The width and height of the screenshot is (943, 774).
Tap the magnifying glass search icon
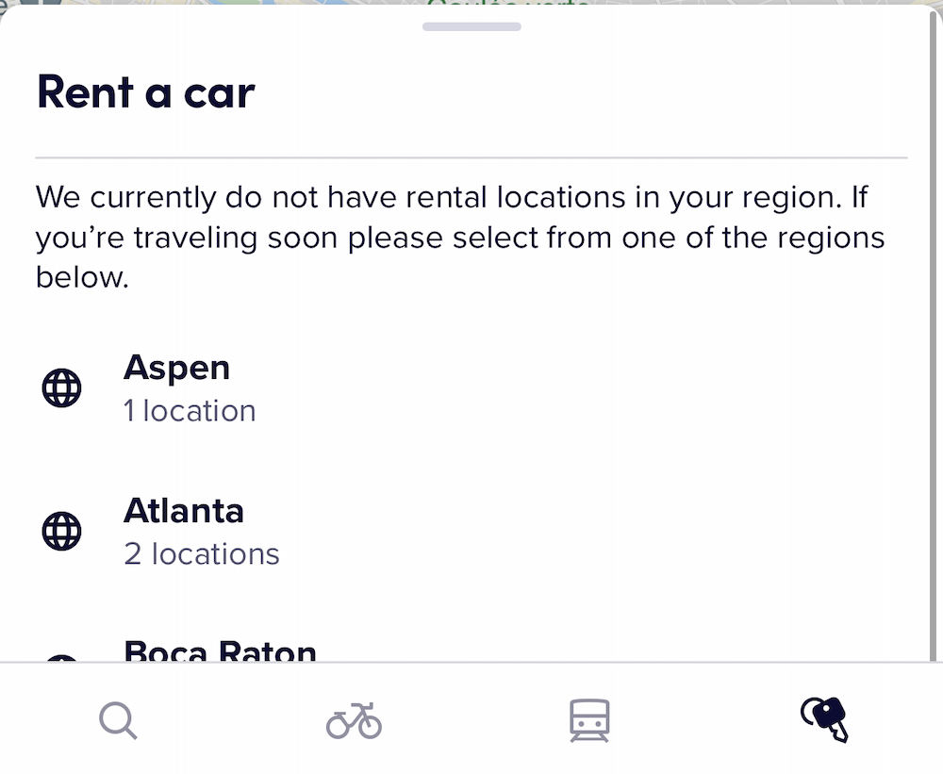point(117,719)
